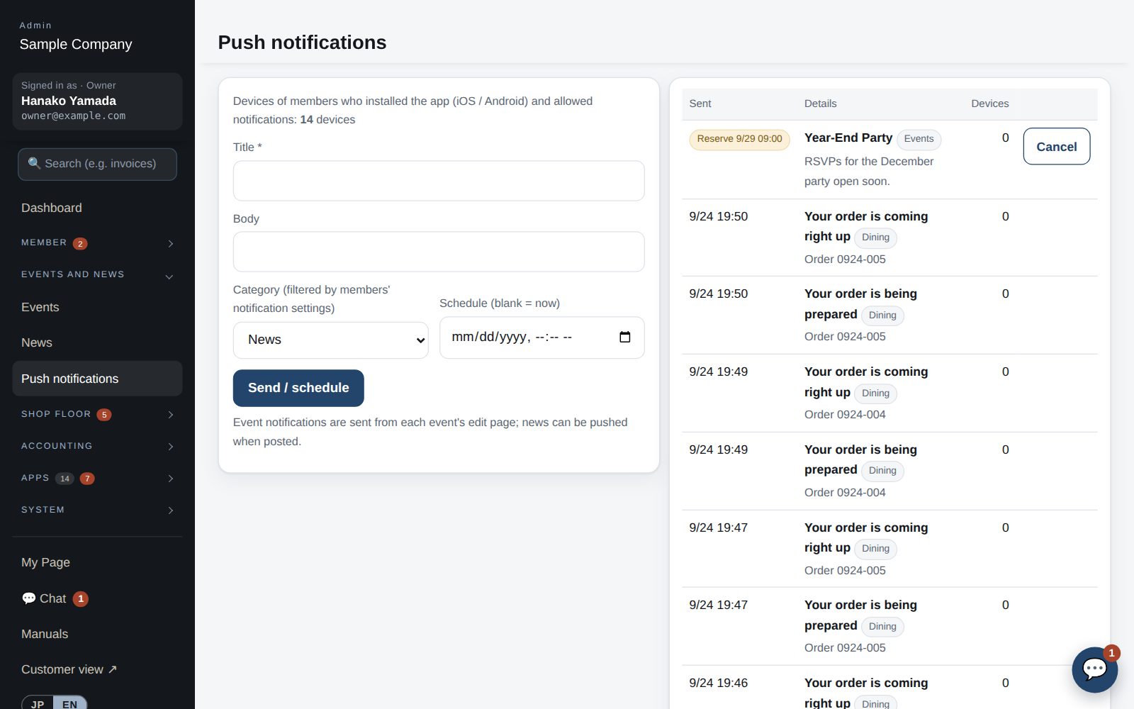Expand the ACCOUNTING section
The height and width of the screenshot is (709, 1134).
97,446
